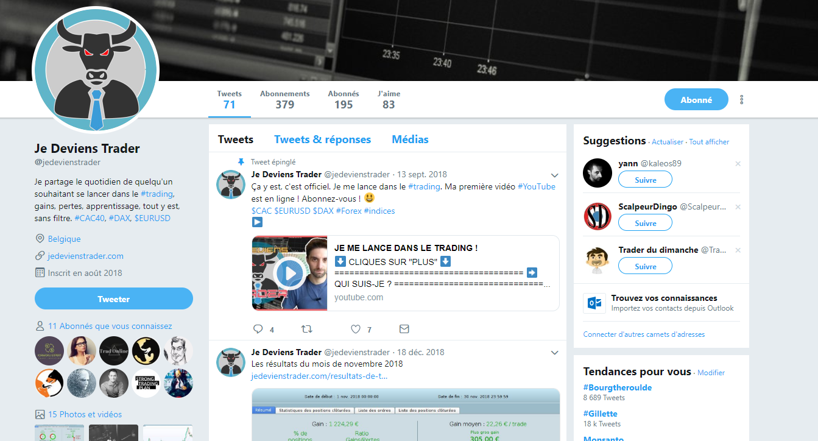Image resolution: width=818 pixels, height=441 pixels.
Task: Open the profile's three-dot more options menu
Action: 741,99
